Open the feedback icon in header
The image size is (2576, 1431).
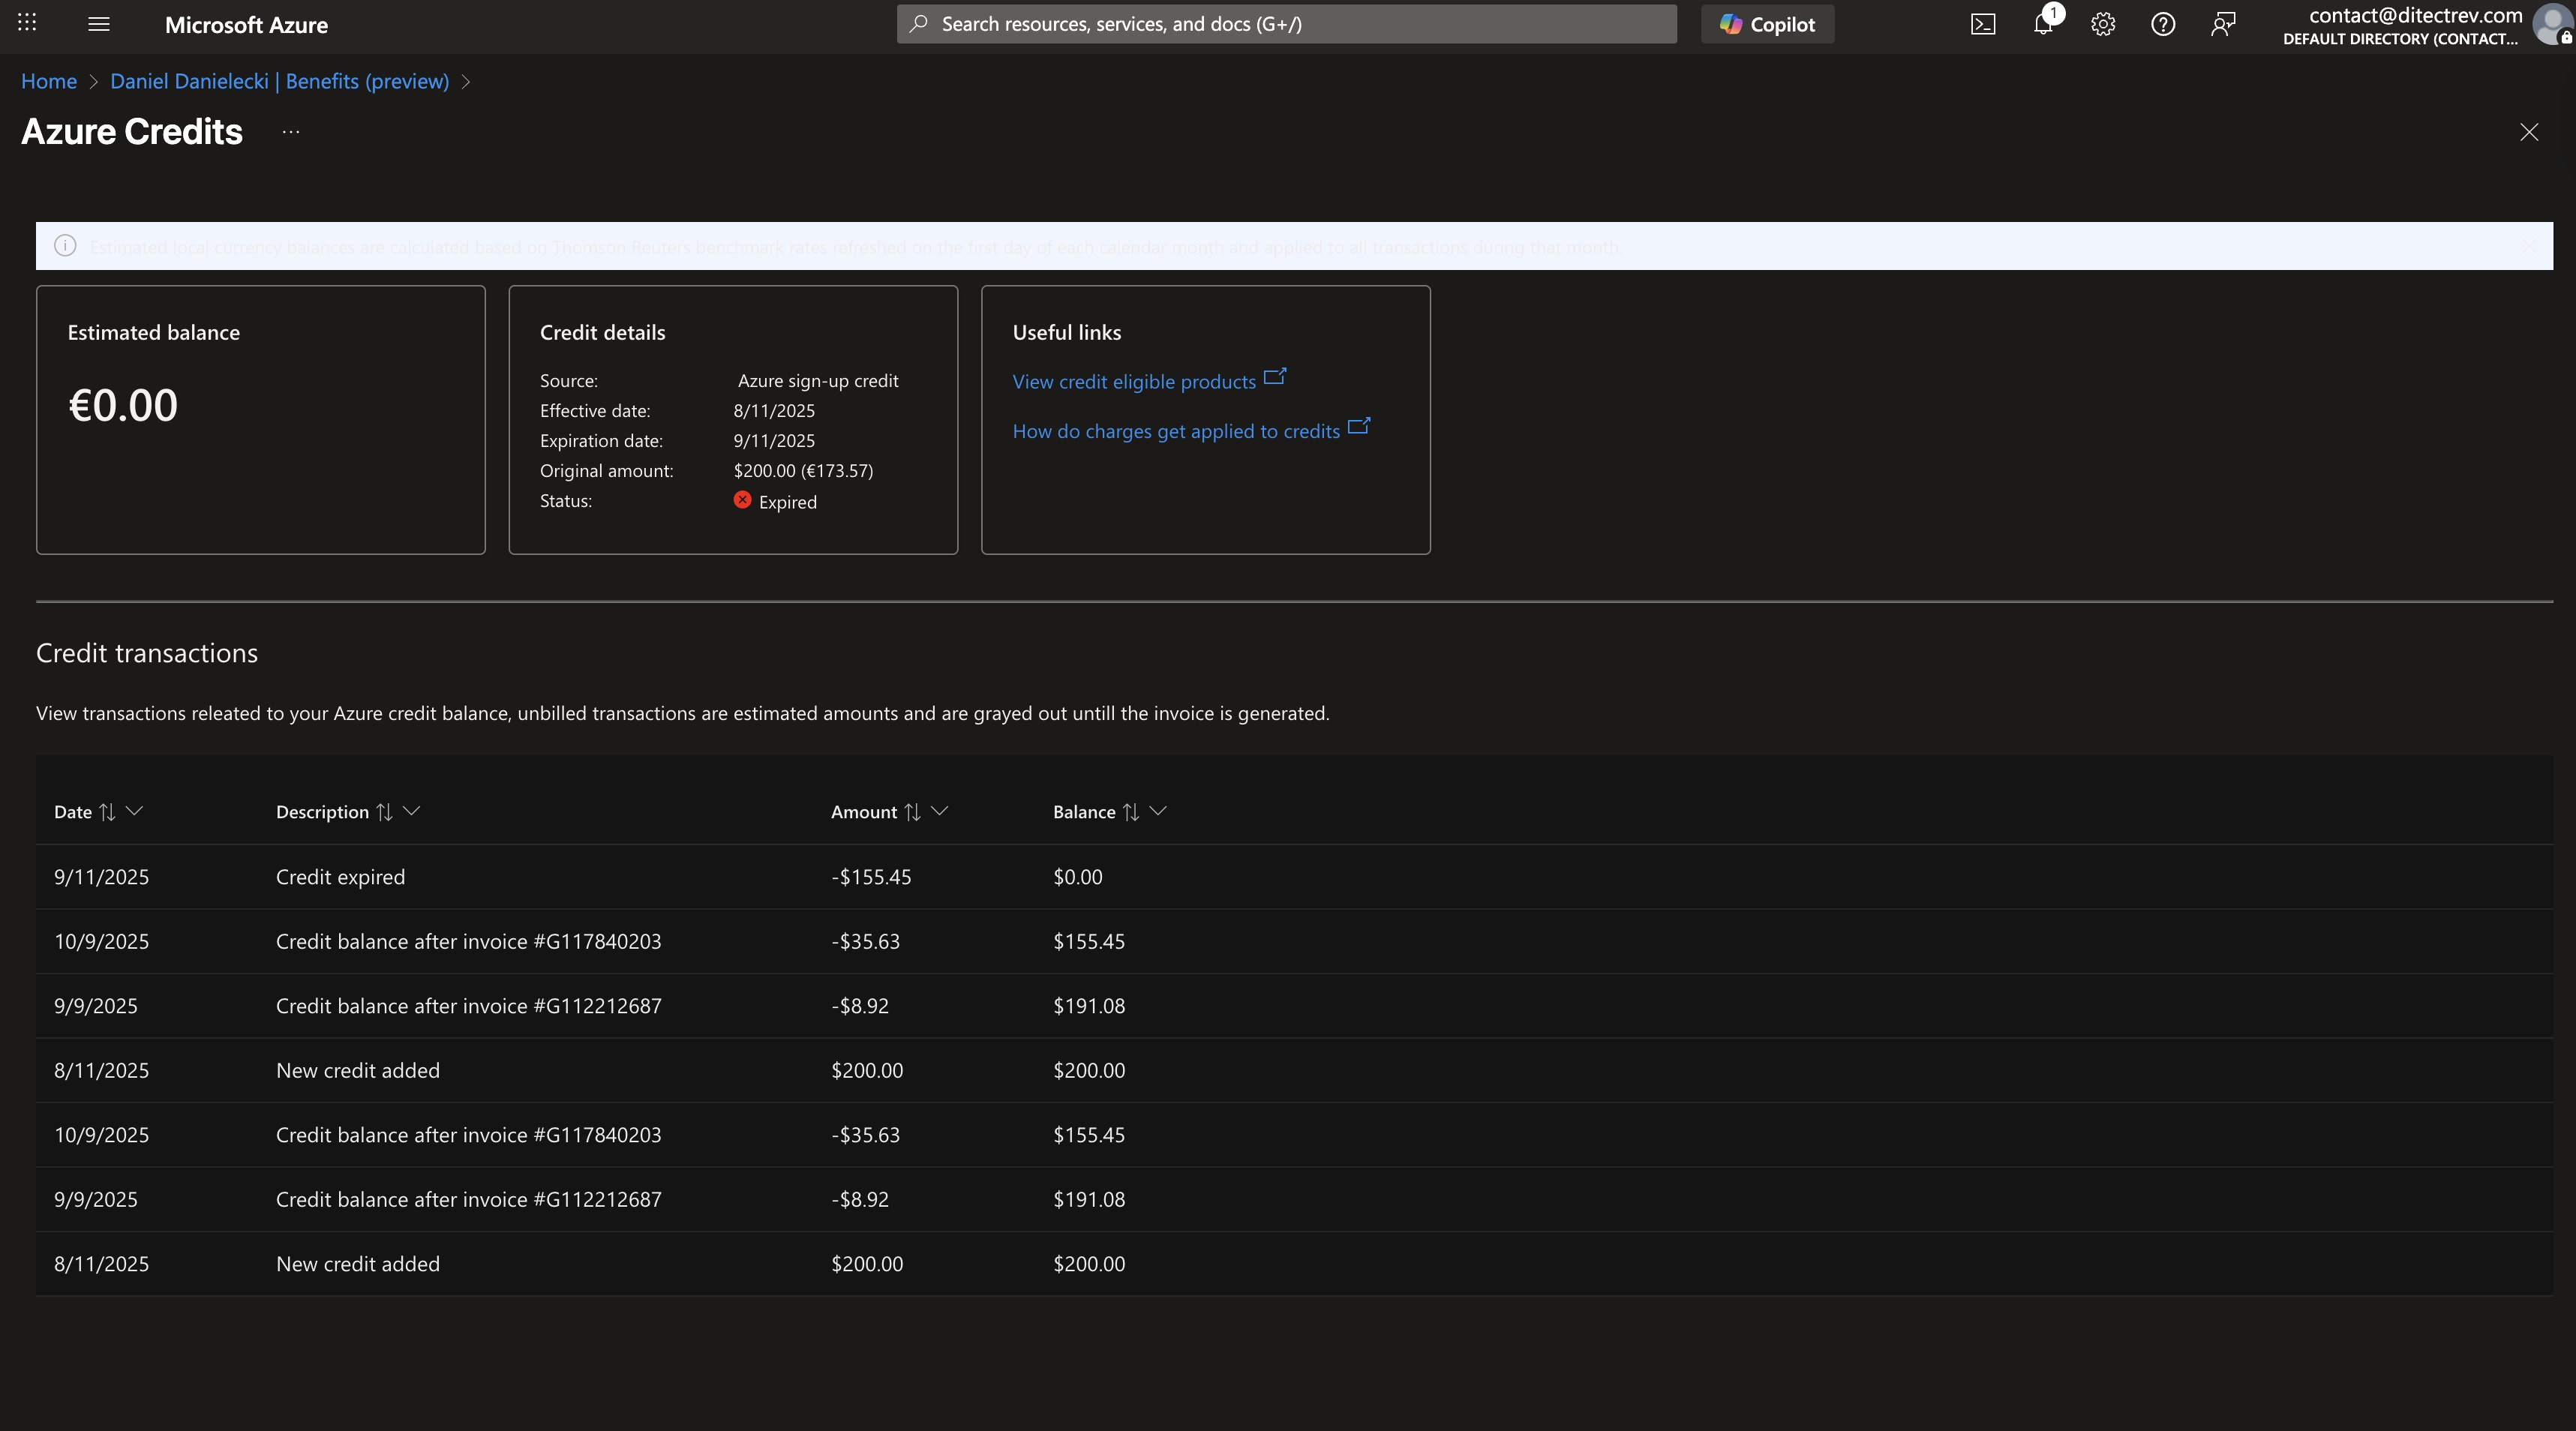pyautogui.click(x=2223, y=24)
